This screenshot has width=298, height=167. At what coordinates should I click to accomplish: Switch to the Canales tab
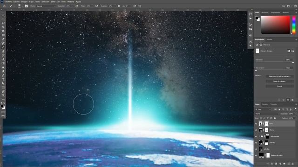[265, 104]
